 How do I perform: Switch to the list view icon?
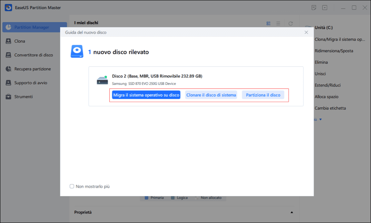tap(278, 23)
